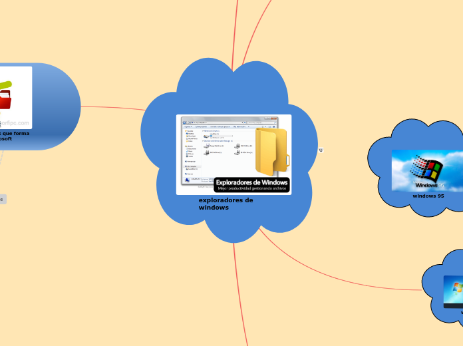Click the Windows 7 desktop image node
Screen dimensions: 463x346
tap(453, 292)
